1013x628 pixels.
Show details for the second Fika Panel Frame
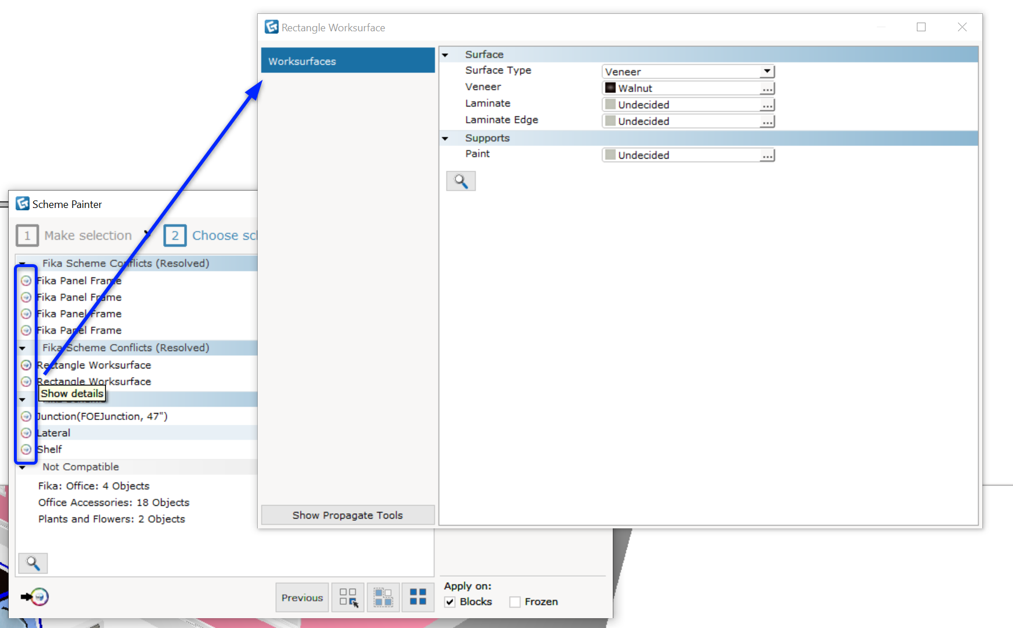click(26, 297)
